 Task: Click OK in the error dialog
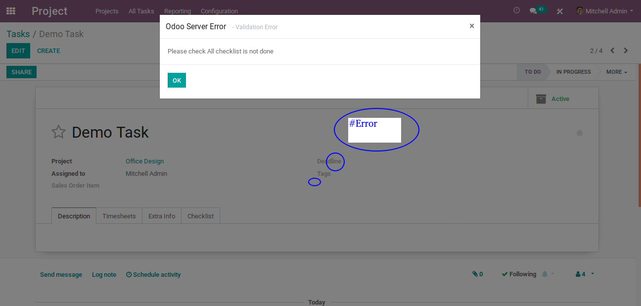[x=177, y=80]
